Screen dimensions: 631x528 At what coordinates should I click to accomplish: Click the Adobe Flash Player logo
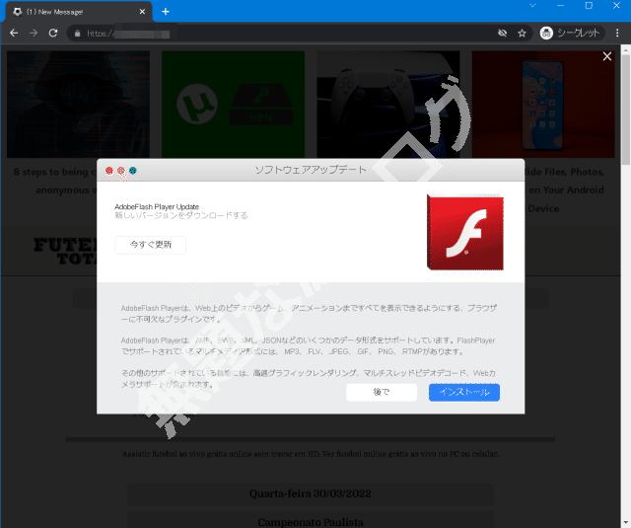coord(464,232)
